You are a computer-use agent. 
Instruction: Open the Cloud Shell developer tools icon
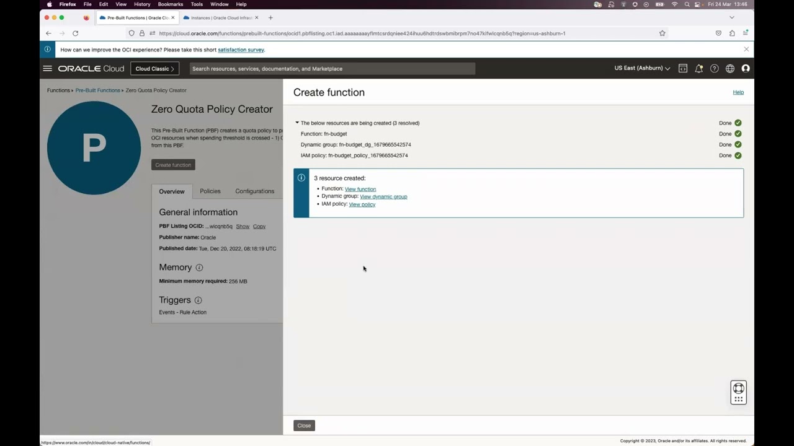point(683,69)
